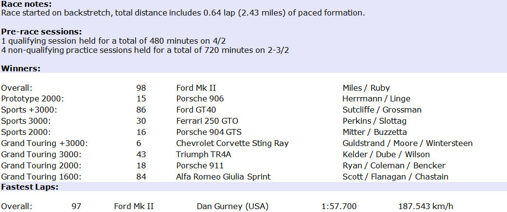Click the Porsche 911 car name
The width and height of the screenshot is (507, 212).
pyautogui.click(x=200, y=165)
